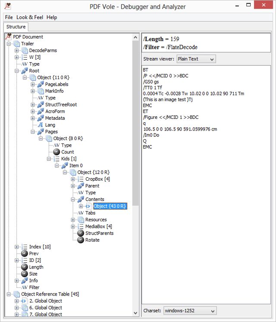This screenshot has height=322, width=276.
Task: Collapse the Pages node
Action: 33,132
